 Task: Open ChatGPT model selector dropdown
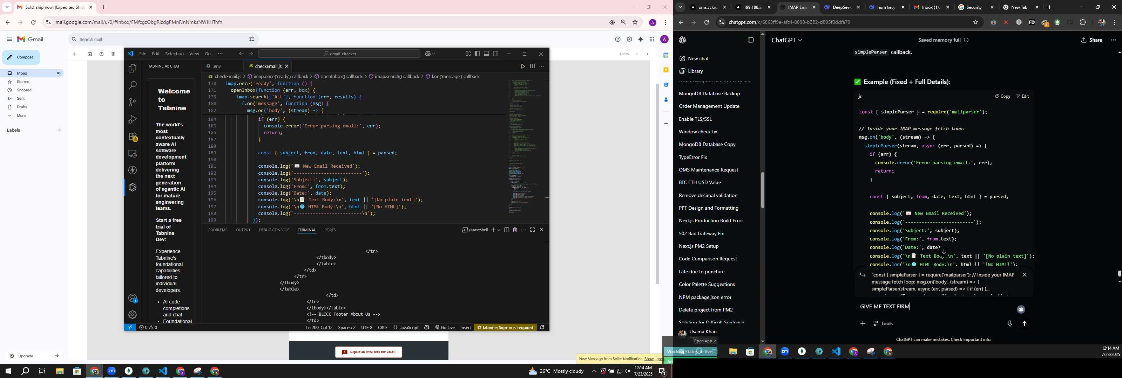(786, 40)
